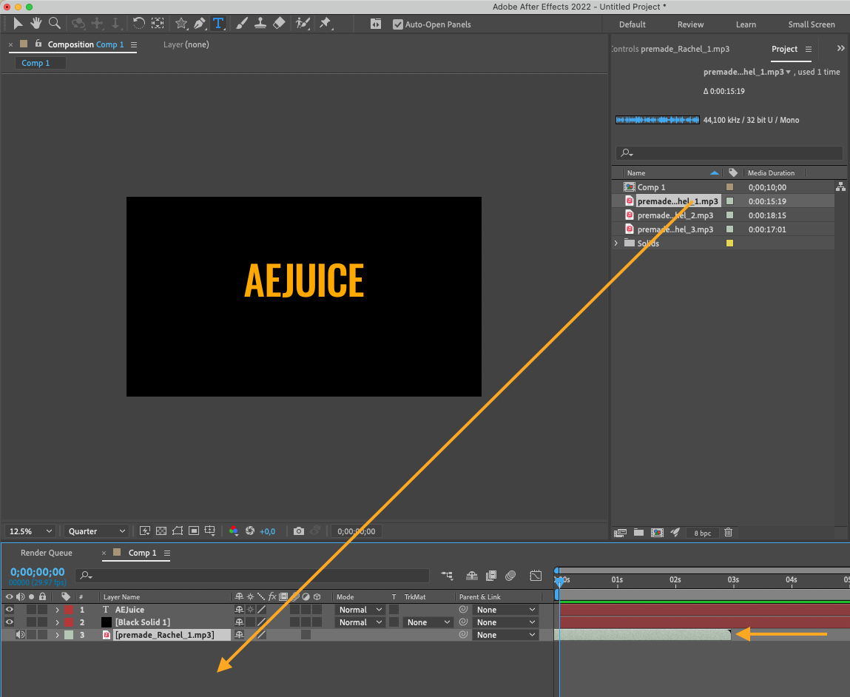Screen dimensions: 850x697
Task: Select the Pen tool
Action: 200,24
